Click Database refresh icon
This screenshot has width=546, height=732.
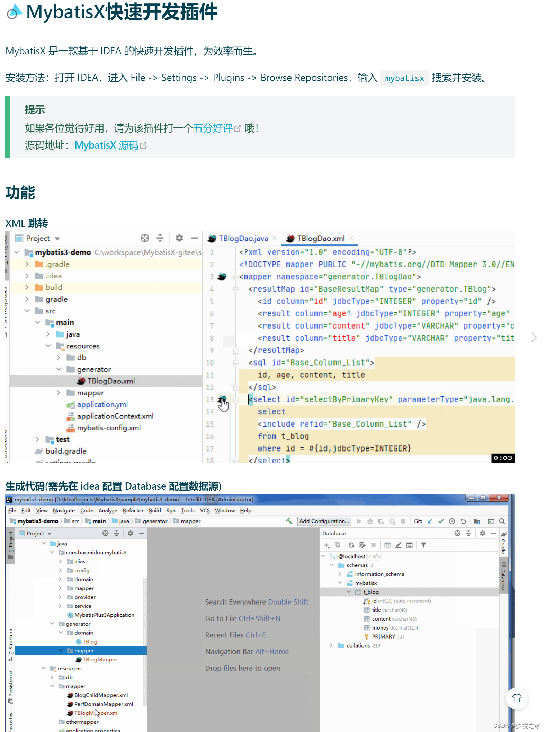pos(351,545)
